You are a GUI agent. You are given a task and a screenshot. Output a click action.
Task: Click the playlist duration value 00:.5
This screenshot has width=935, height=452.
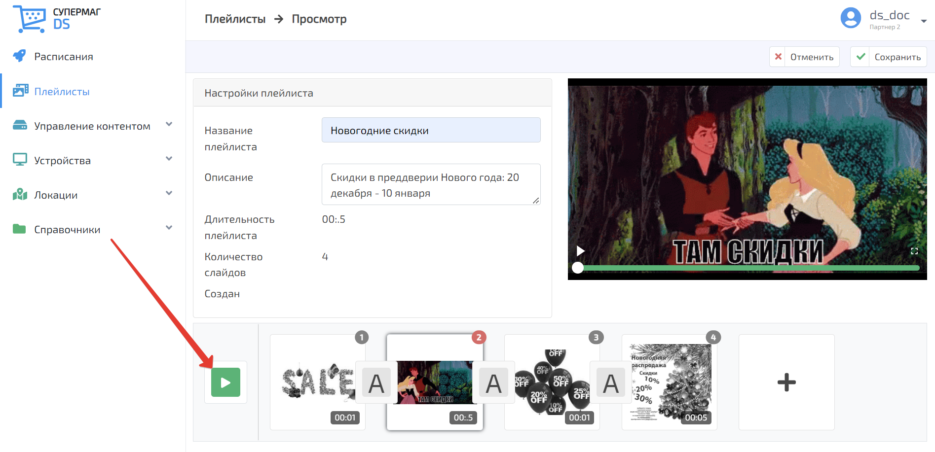(x=334, y=219)
